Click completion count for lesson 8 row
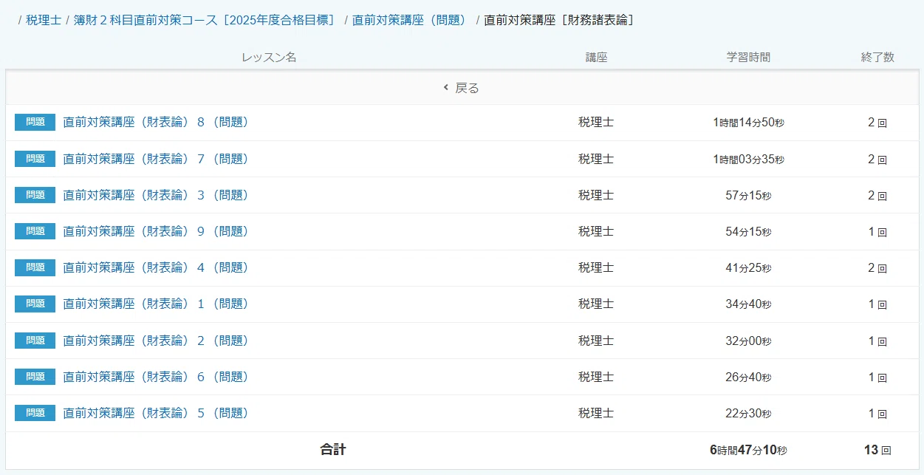This screenshot has width=924, height=475. coord(877,122)
